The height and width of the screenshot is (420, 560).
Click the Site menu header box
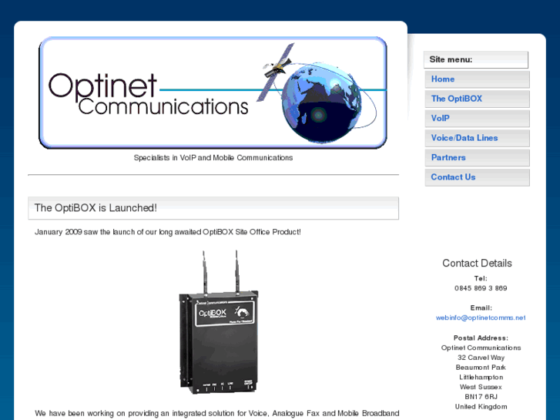pyautogui.click(x=476, y=59)
